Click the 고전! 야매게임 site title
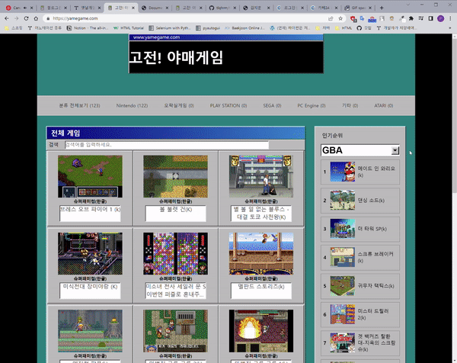The height and width of the screenshot is (363, 457). tap(177, 59)
